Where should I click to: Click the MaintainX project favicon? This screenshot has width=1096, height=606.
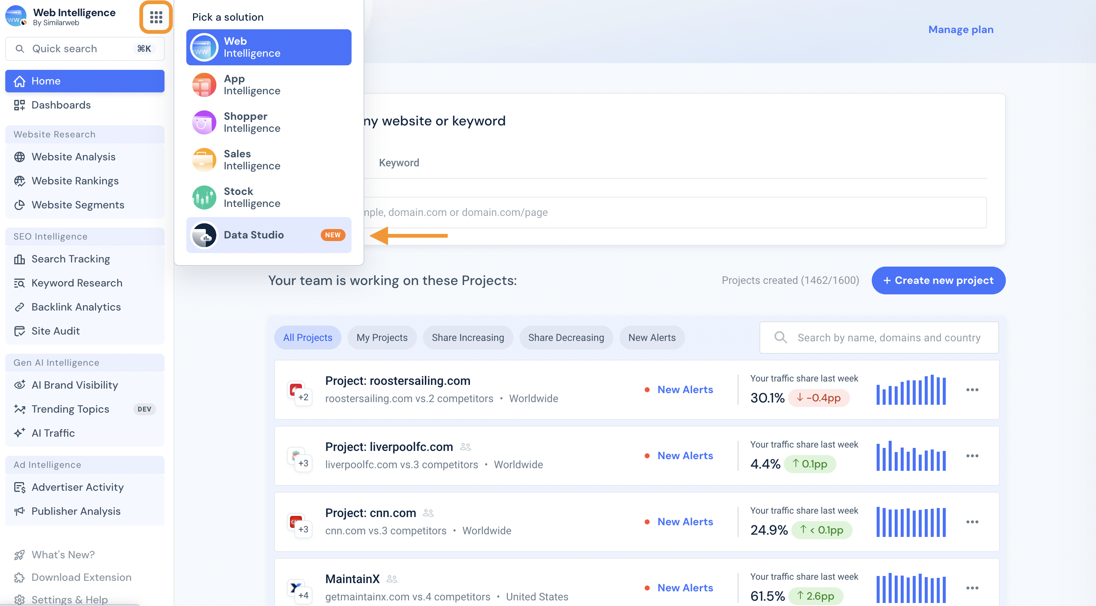point(296,588)
